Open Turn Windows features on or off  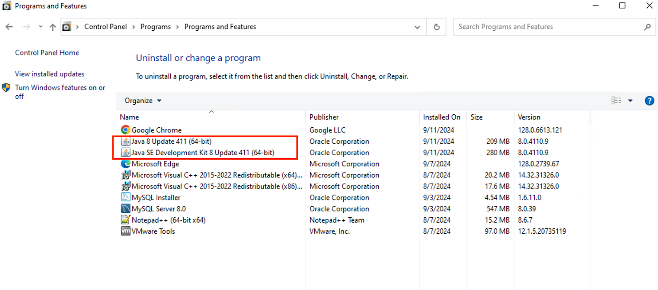(60, 92)
